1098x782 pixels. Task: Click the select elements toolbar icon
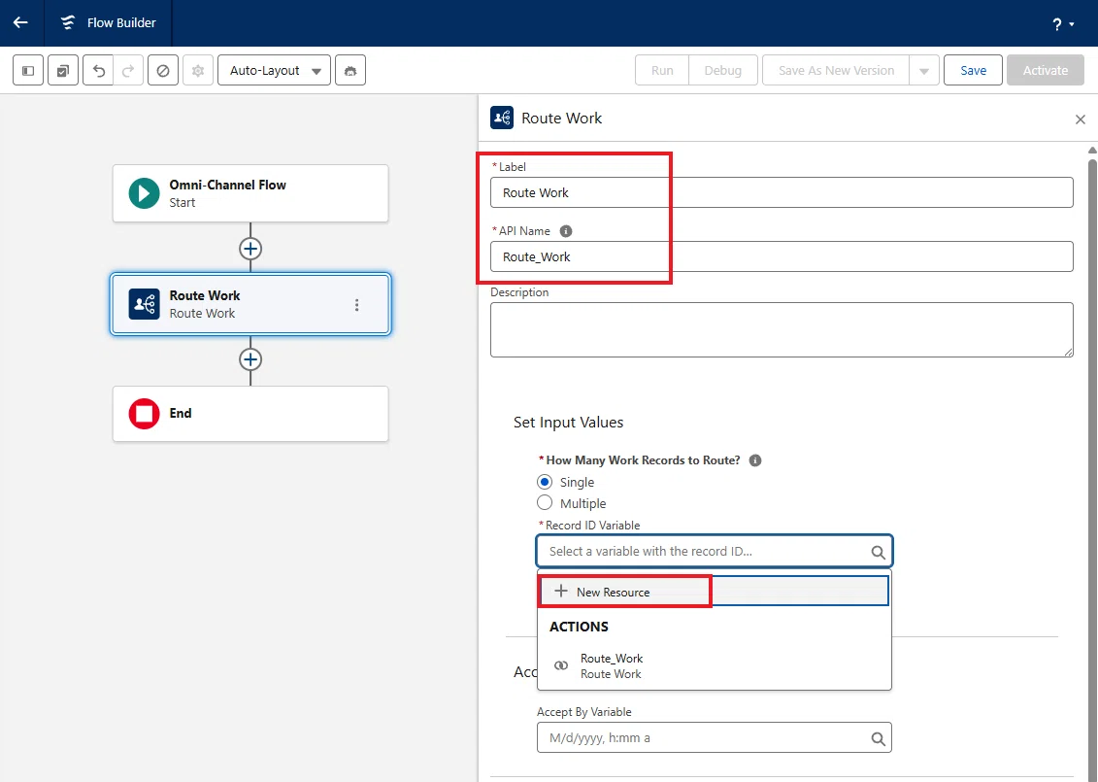coord(63,70)
